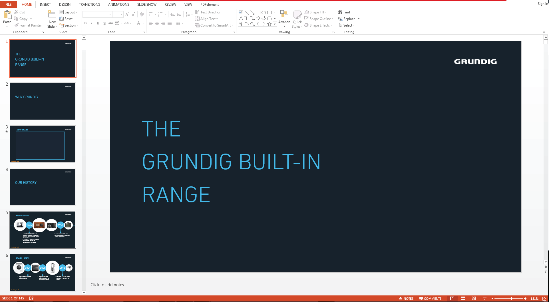Fit slide to current window icon
Screen dimensions: 549x302
coord(544,299)
